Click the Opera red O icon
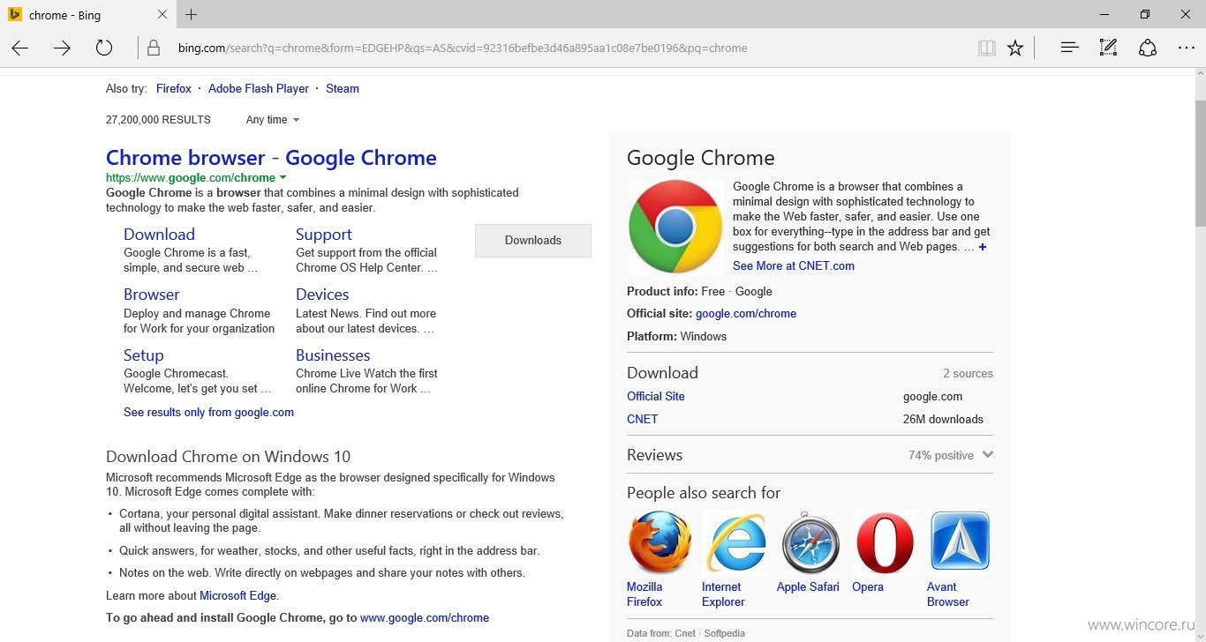This screenshot has width=1206, height=642. (885, 542)
